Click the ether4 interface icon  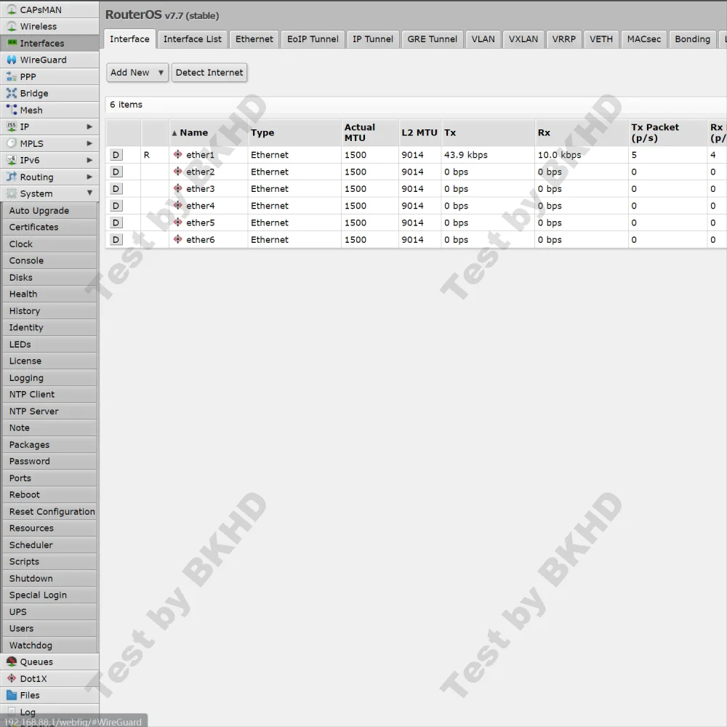click(177, 206)
